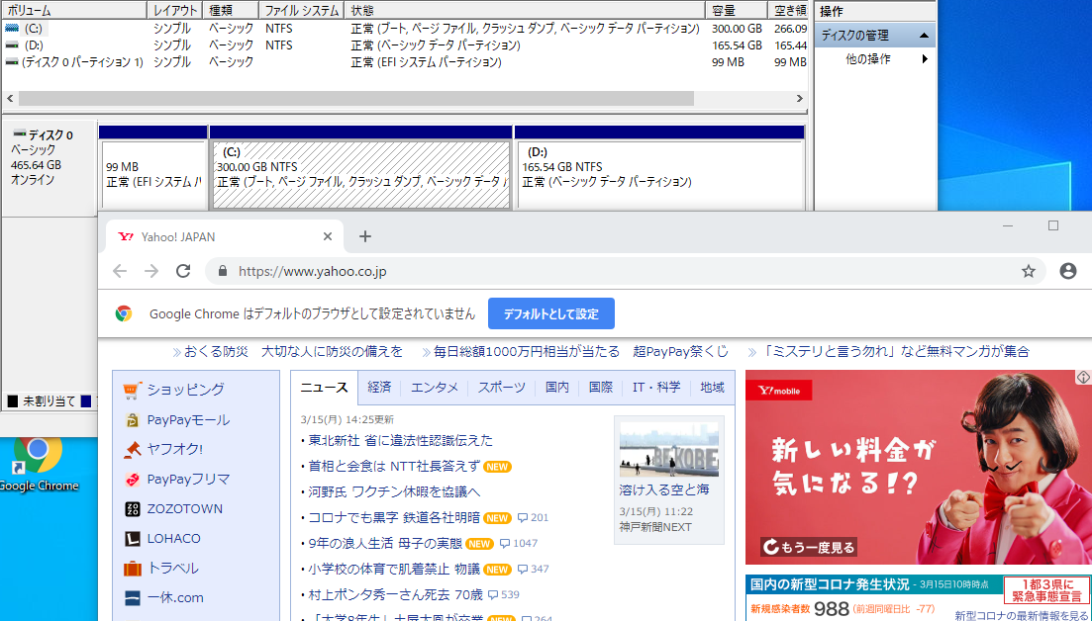Image resolution: width=1092 pixels, height=621 pixels.
Task: Select the 99 MB EFI partition block
Action: [x=153, y=175]
